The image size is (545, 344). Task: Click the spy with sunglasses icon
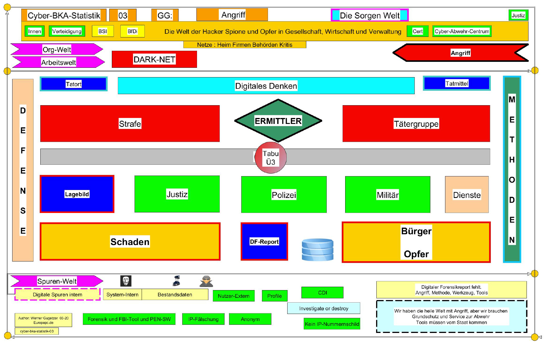[x=206, y=281]
